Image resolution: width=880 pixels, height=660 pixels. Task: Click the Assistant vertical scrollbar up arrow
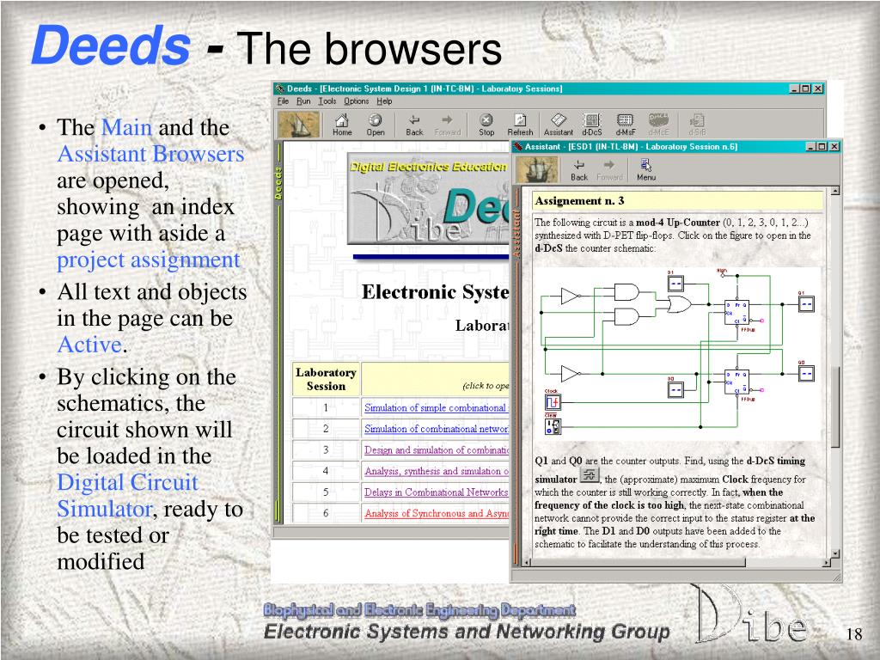[x=835, y=192]
